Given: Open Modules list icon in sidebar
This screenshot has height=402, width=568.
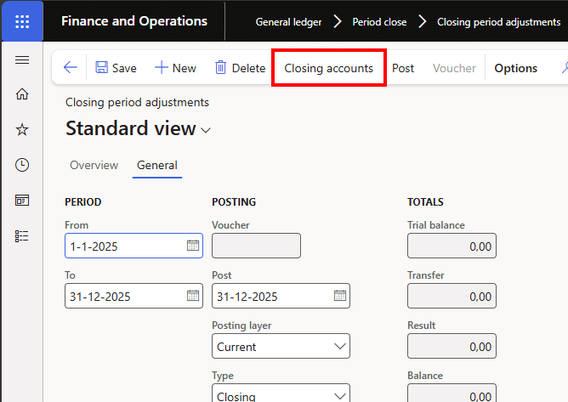Looking at the screenshot, I should pos(22,236).
